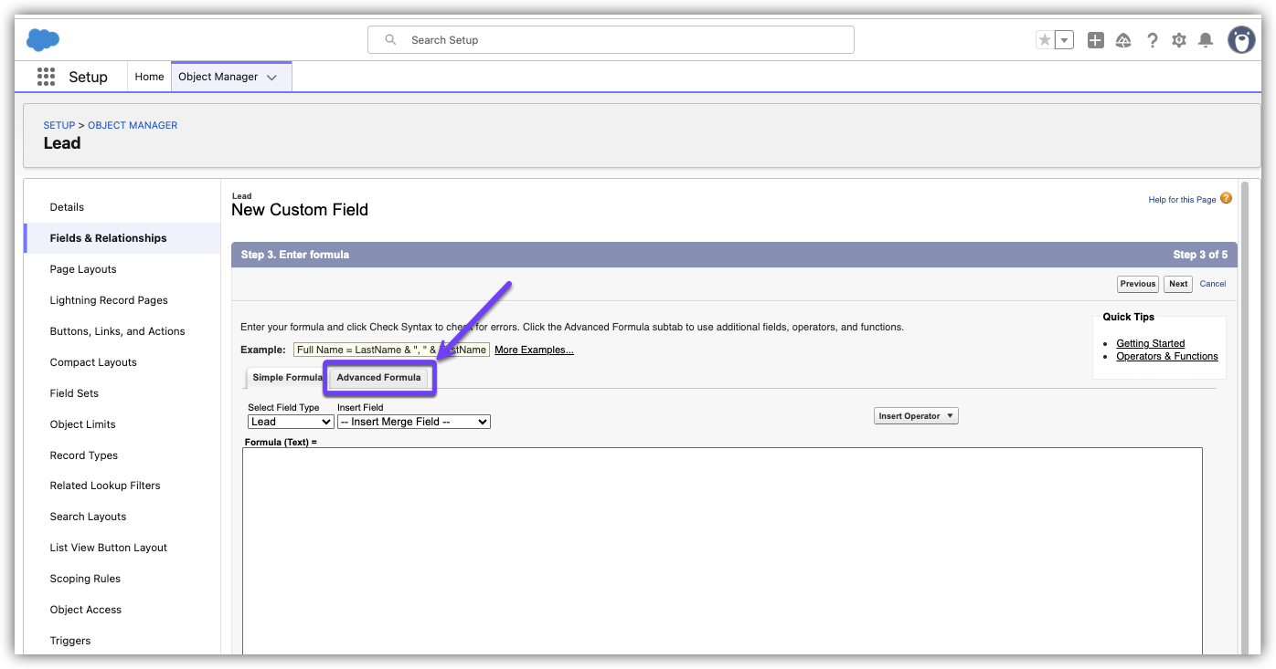Open the Insert Merge Field dropdown
This screenshot has height=669, width=1276.
pyautogui.click(x=413, y=422)
